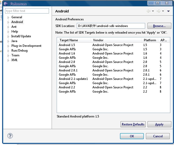Click the Eclipse icon in the title bar
The image size is (174, 145).
coord(6,4)
